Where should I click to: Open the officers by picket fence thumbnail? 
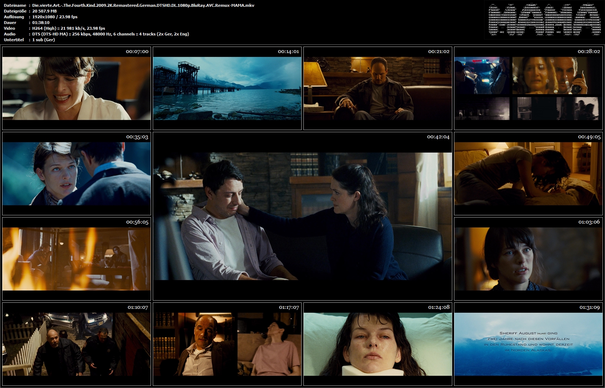[76, 344]
